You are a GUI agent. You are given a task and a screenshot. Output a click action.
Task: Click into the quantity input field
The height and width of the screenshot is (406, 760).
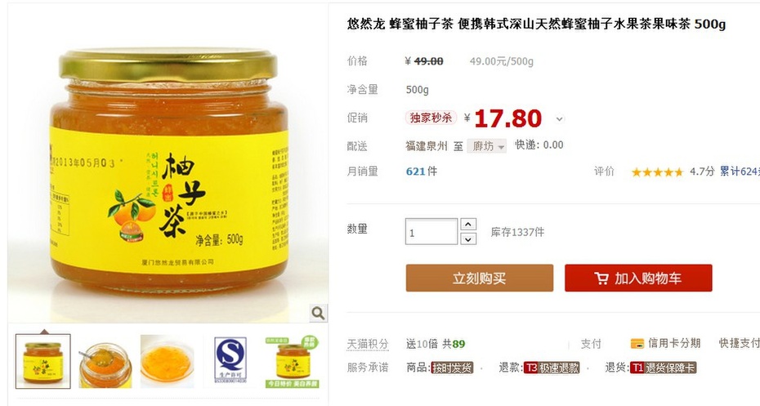tap(431, 231)
